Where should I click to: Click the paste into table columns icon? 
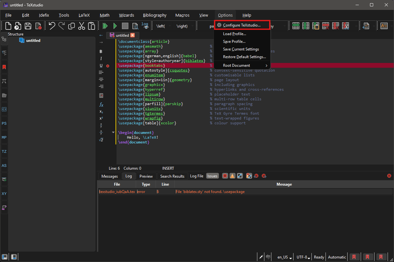(316, 26)
